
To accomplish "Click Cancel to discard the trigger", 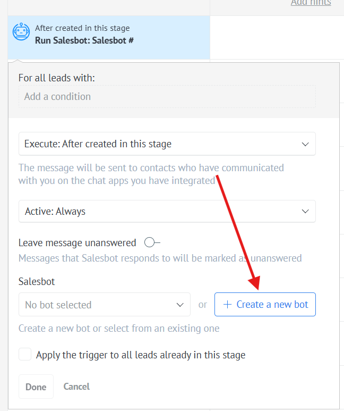I will [x=76, y=387].
